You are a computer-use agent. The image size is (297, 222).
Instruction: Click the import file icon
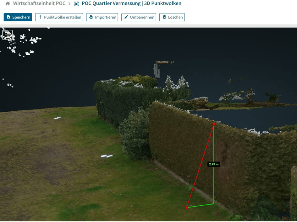coord(91,17)
